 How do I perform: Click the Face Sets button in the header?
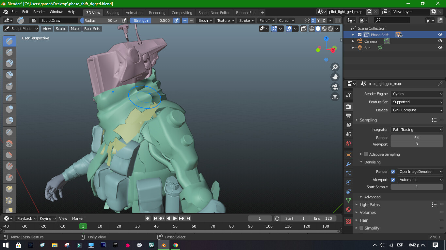(x=92, y=29)
